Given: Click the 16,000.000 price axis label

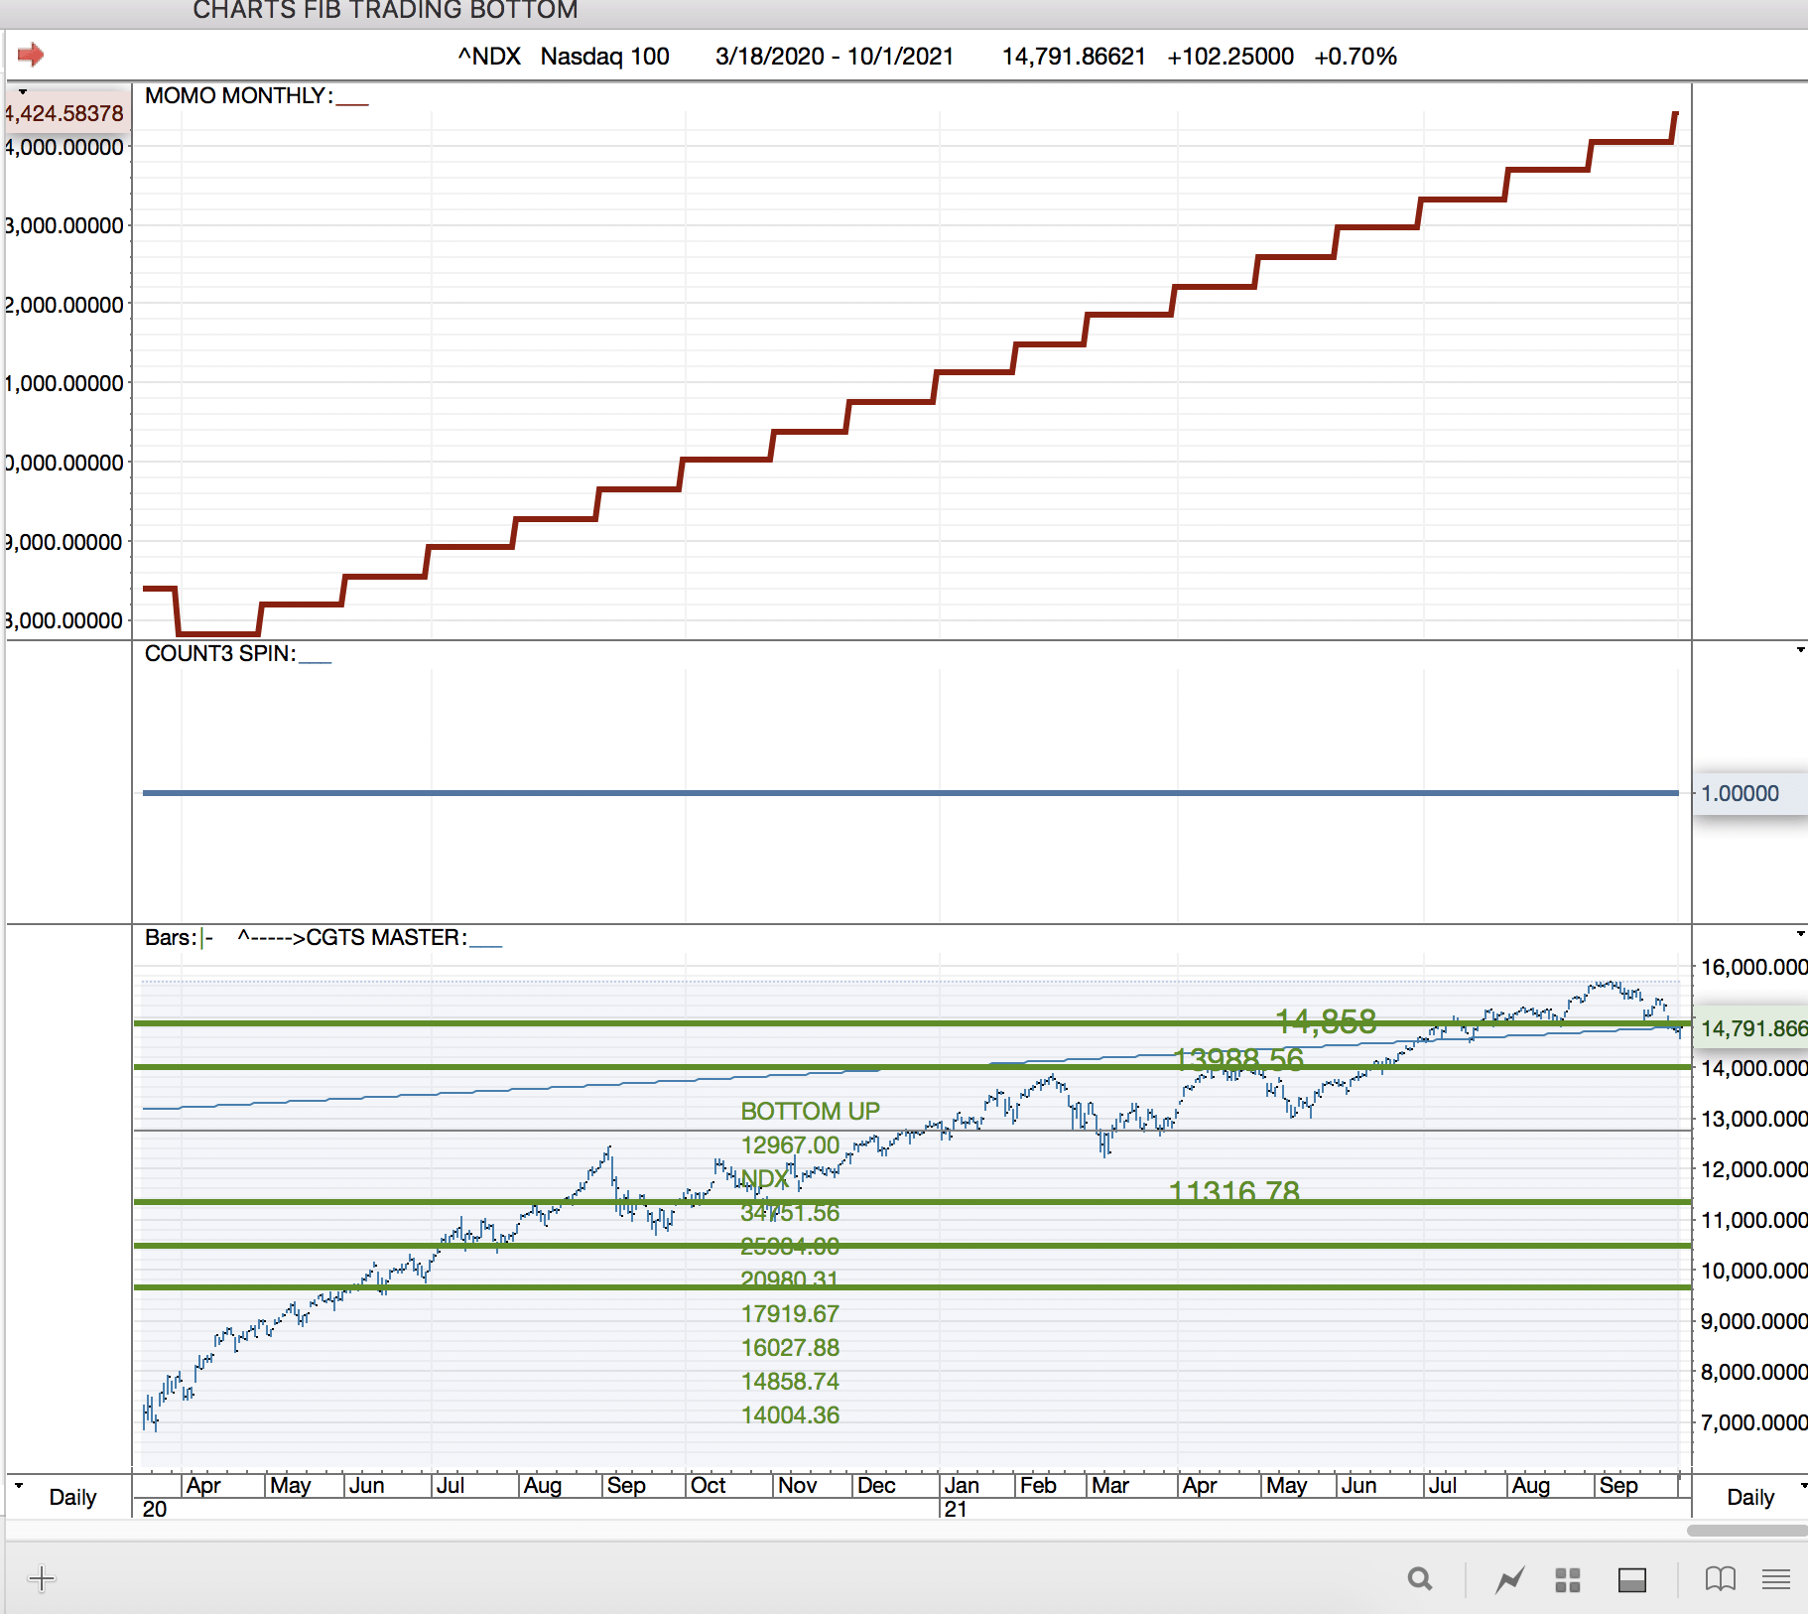Looking at the screenshot, I should (1753, 967).
